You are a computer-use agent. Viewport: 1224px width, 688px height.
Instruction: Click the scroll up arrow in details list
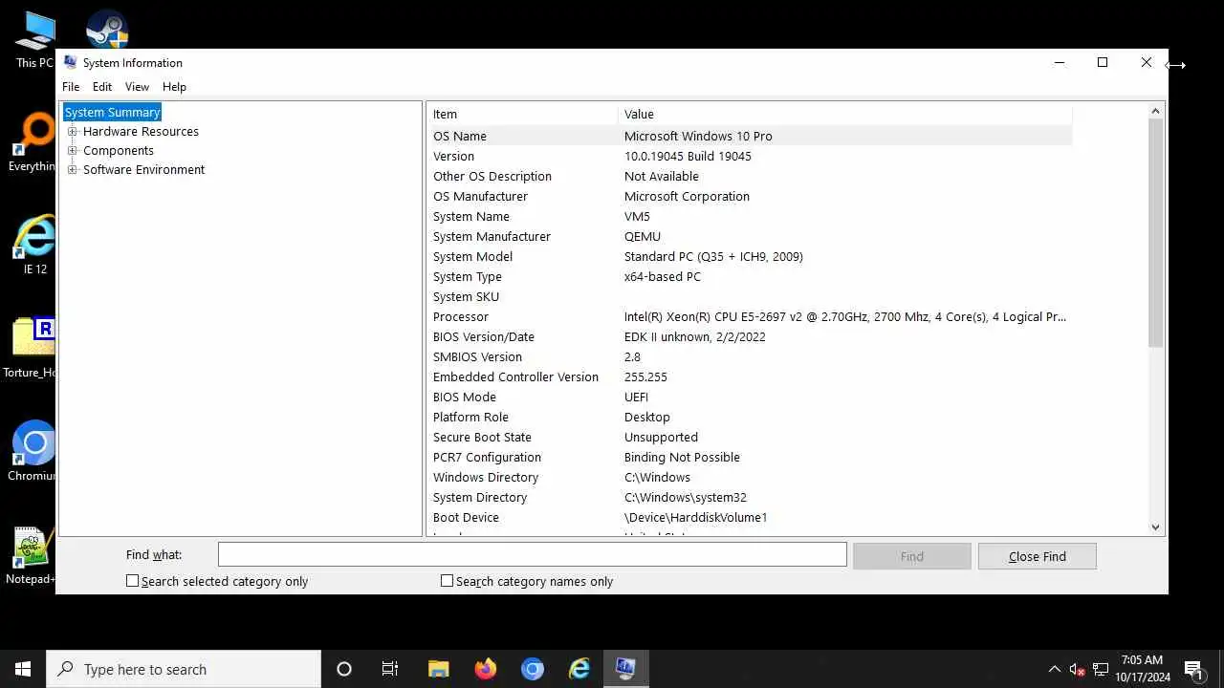(x=1155, y=112)
